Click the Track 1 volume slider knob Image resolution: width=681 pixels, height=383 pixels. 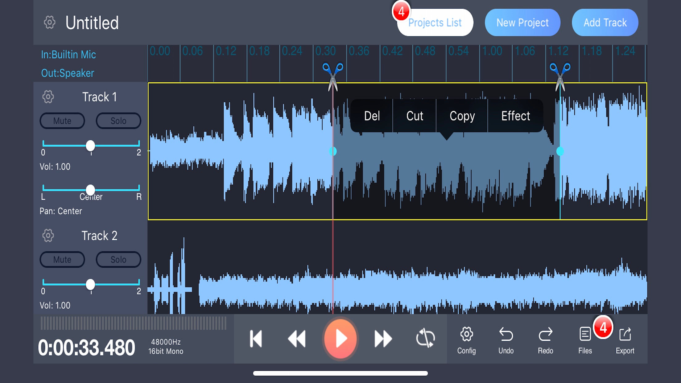click(x=90, y=145)
